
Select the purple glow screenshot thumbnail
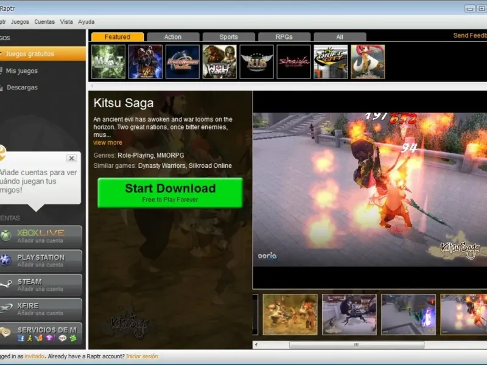point(408,315)
